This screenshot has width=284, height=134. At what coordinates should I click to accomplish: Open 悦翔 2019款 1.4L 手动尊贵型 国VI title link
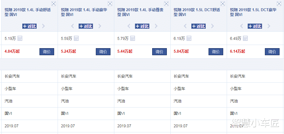(140, 12)
